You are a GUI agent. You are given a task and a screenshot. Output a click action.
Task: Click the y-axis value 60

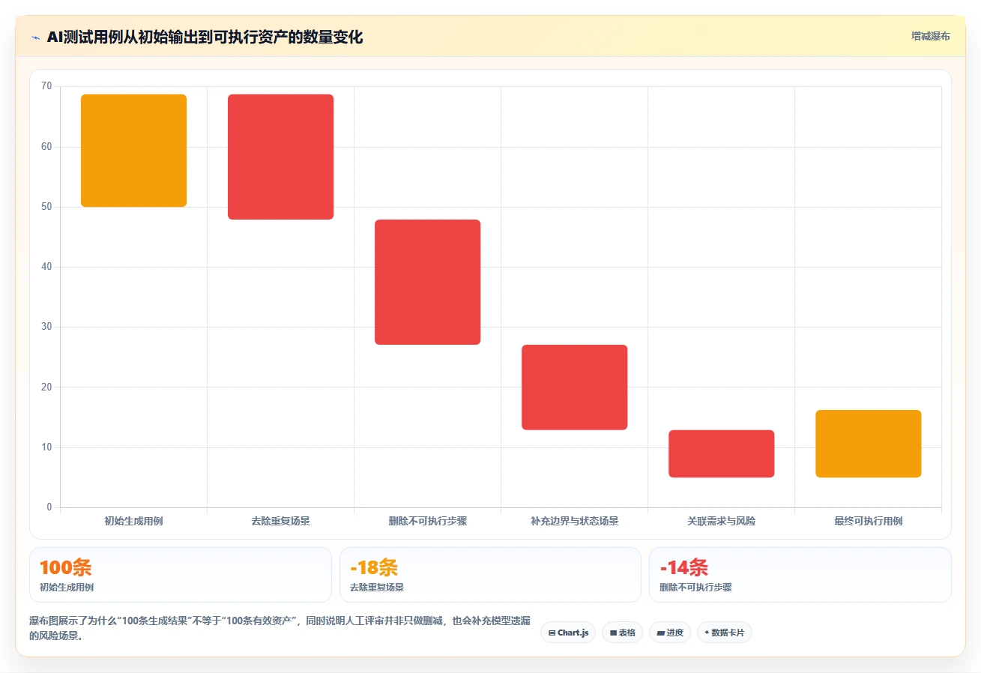point(46,147)
